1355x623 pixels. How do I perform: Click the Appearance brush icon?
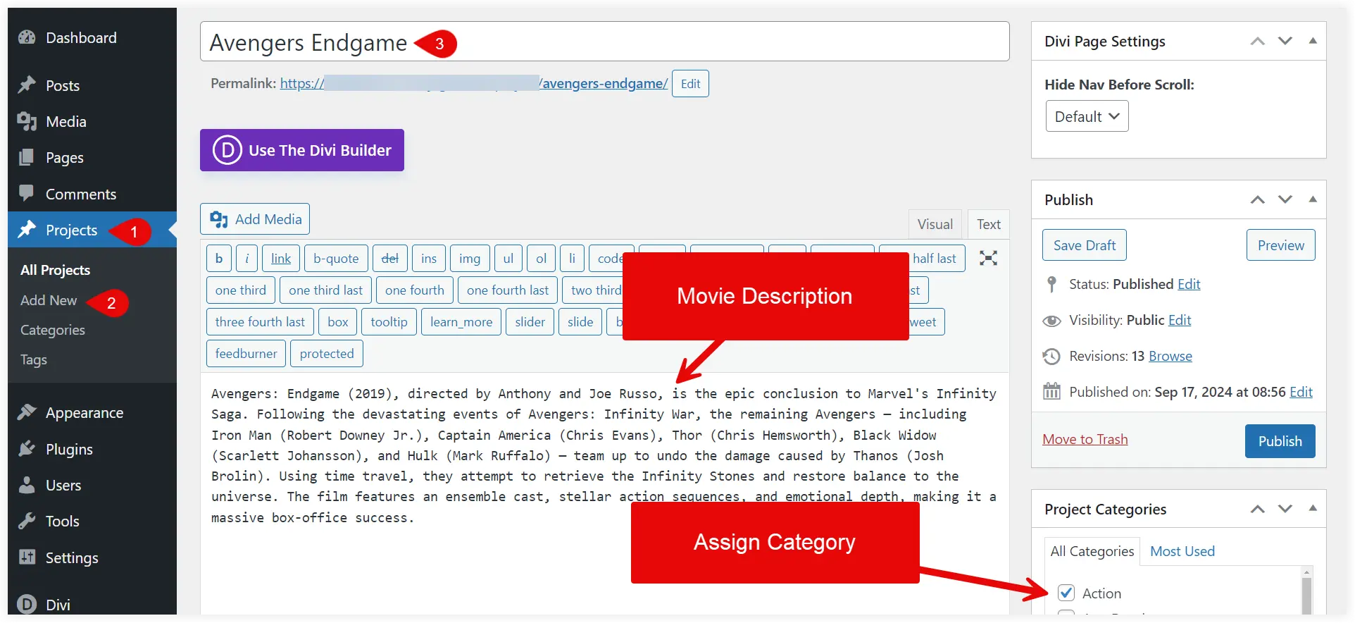27,412
